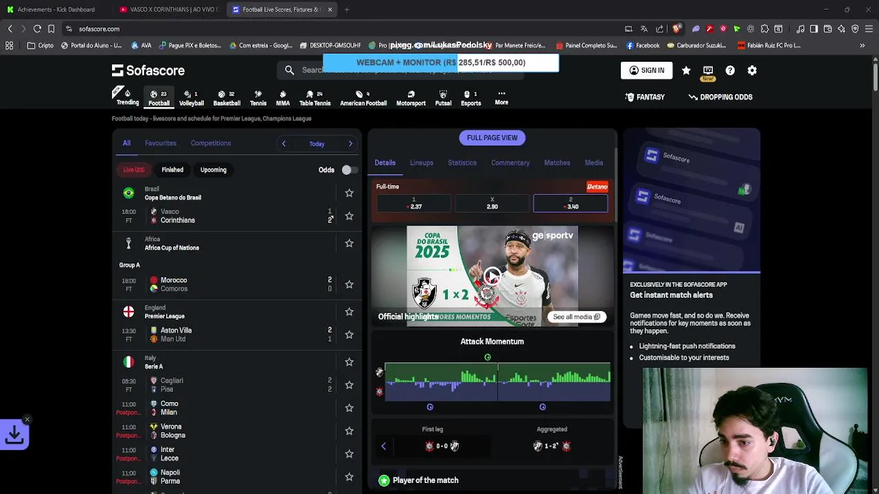Select the Volleyball sport icon
879x494 pixels.
click(191, 98)
